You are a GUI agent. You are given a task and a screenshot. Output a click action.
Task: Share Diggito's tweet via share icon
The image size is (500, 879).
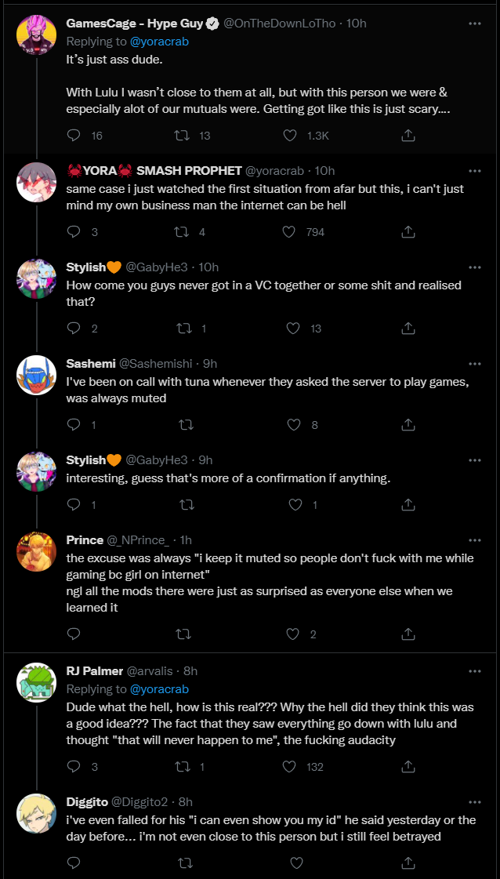click(408, 863)
